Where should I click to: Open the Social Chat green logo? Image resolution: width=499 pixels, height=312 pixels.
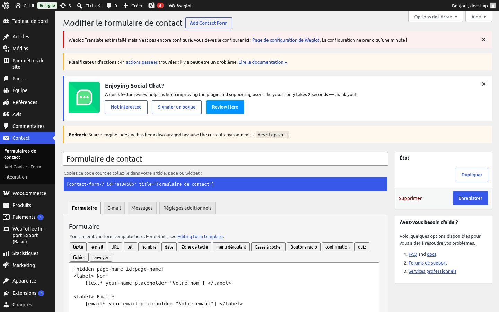tap(84, 97)
